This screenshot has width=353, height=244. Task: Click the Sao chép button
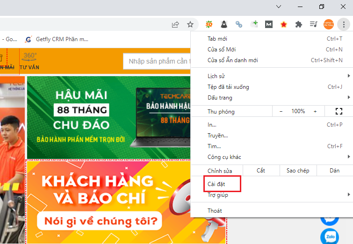[298, 171]
